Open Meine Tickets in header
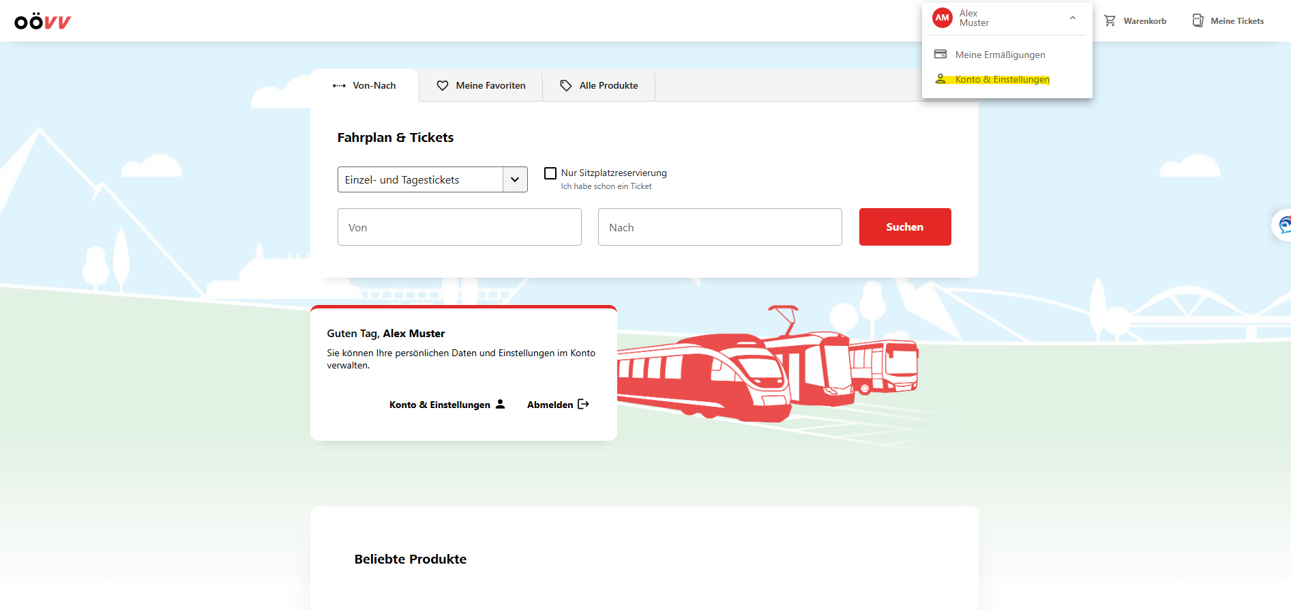This screenshot has width=1291, height=610. point(1228,21)
